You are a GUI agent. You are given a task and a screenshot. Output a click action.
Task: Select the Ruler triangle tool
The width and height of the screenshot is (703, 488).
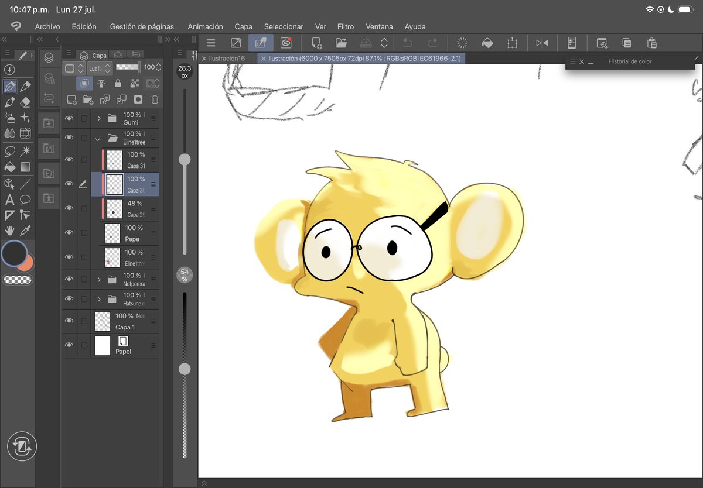click(x=9, y=215)
